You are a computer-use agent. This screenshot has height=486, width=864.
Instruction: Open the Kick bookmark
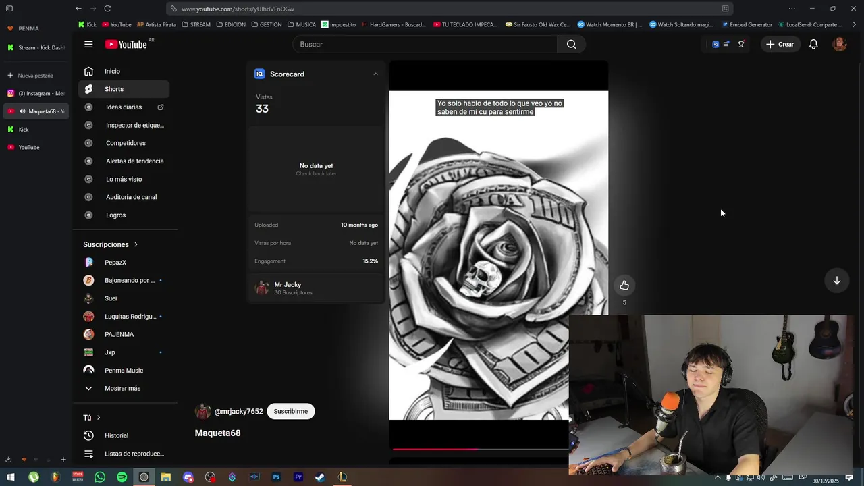point(87,24)
